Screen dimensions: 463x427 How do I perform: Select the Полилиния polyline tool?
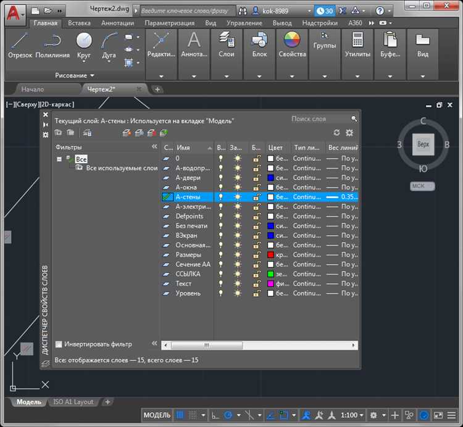52,45
